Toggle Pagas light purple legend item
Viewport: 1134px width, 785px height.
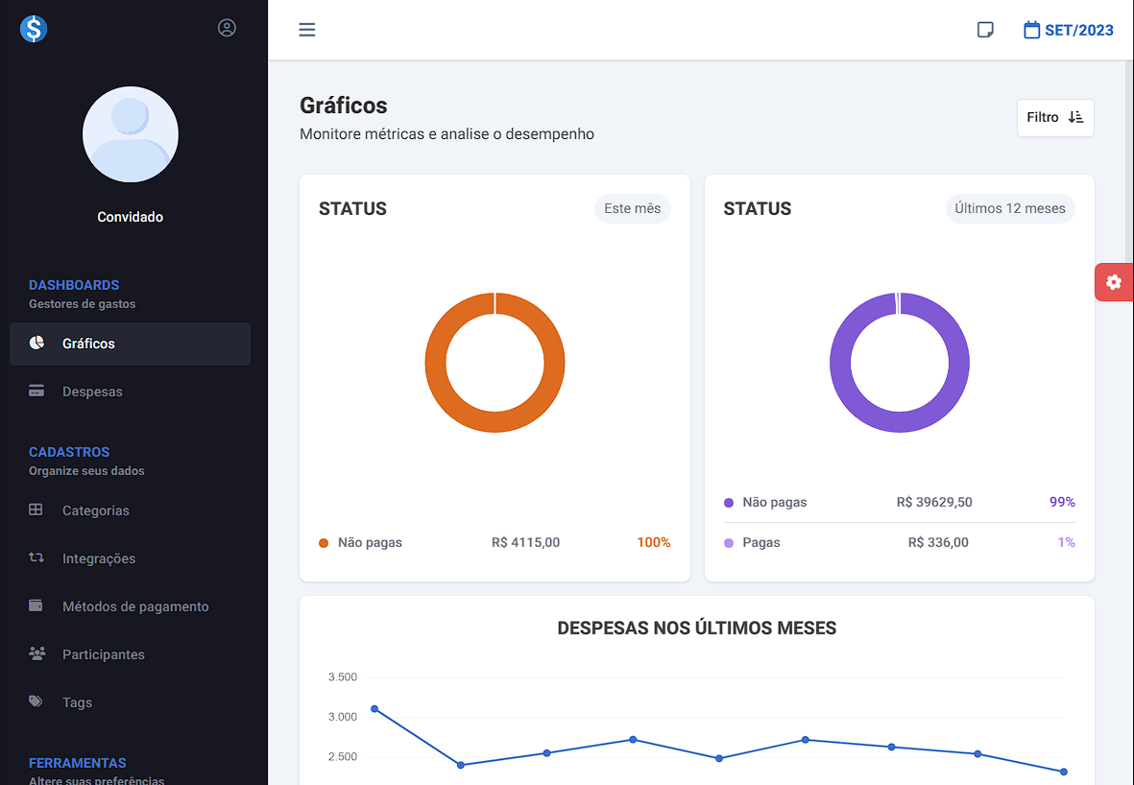coord(760,543)
